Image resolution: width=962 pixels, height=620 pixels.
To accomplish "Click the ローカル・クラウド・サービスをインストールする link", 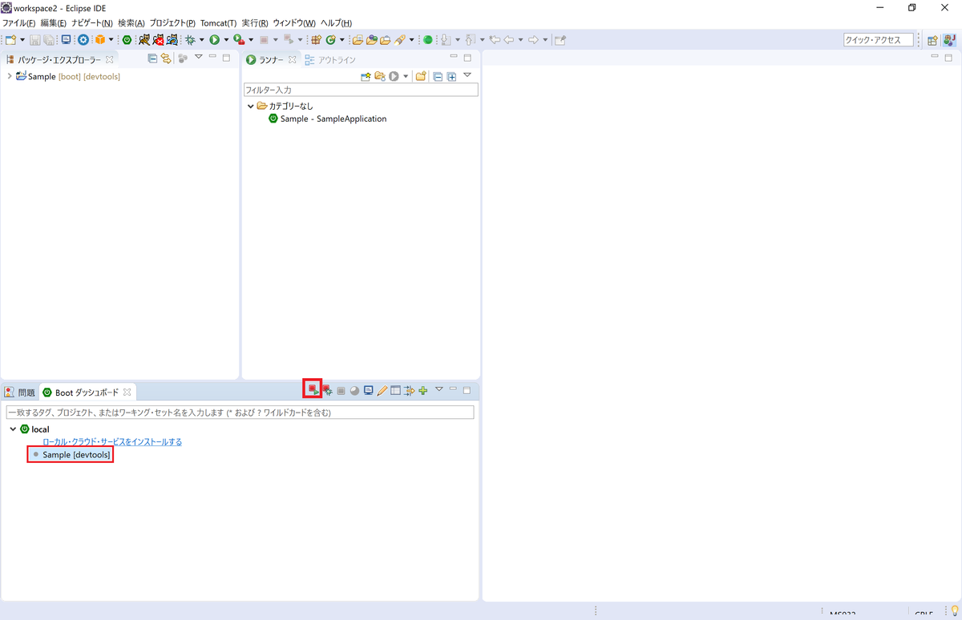I will coord(112,441).
